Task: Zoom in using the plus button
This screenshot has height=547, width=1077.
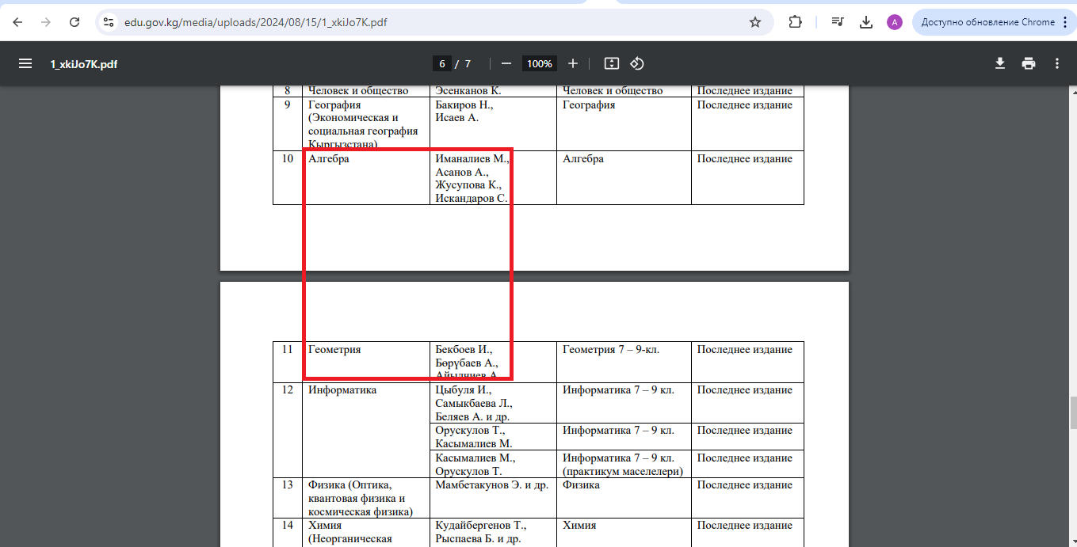Action: [573, 63]
